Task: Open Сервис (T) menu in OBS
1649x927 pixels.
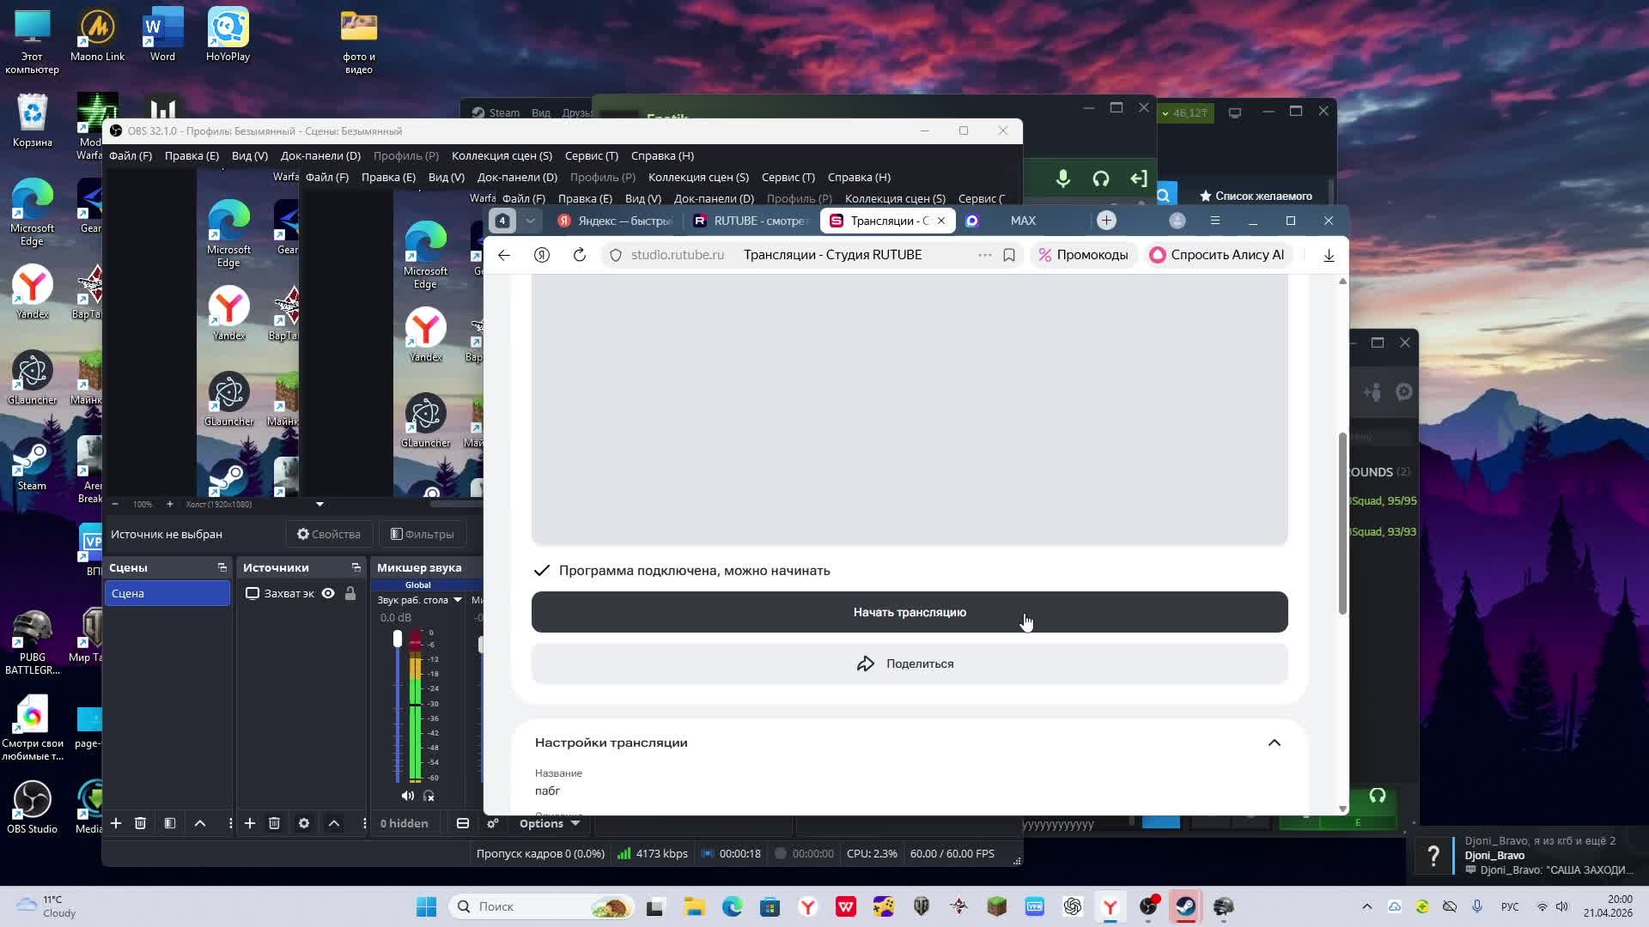Action: (591, 155)
